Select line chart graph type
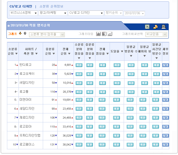This screenshot has width=178, height=155. coord(110,34)
